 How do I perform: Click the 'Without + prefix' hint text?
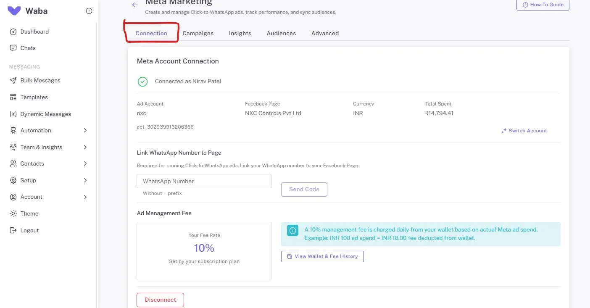click(x=162, y=193)
